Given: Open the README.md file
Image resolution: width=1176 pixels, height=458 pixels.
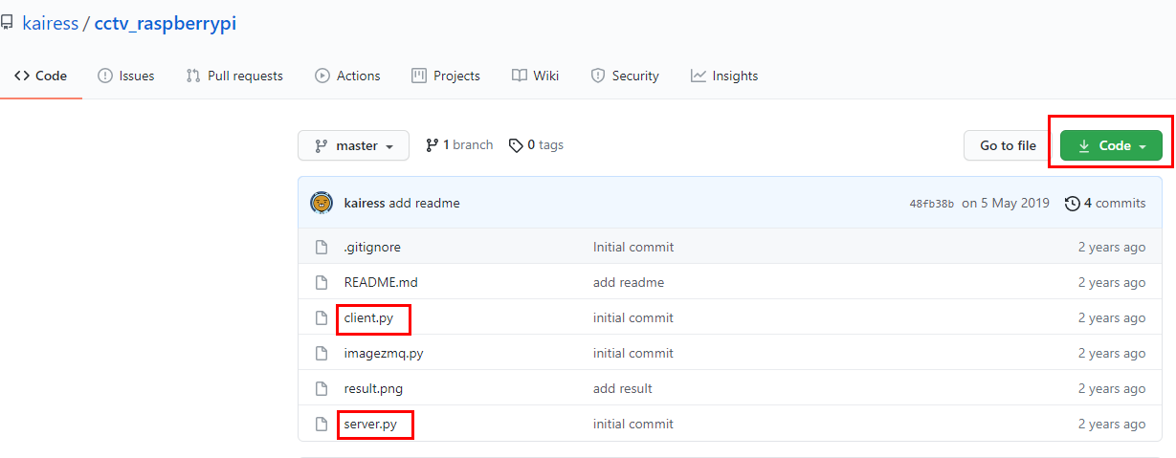Looking at the screenshot, I should (381, 282).
